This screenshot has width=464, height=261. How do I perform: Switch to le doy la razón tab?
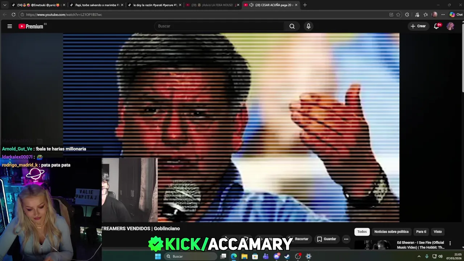coord(155,5)
